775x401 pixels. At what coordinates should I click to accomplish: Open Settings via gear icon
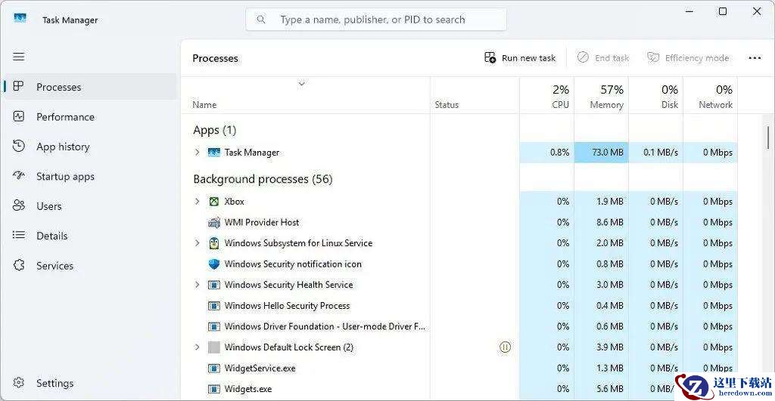point(19,383)
